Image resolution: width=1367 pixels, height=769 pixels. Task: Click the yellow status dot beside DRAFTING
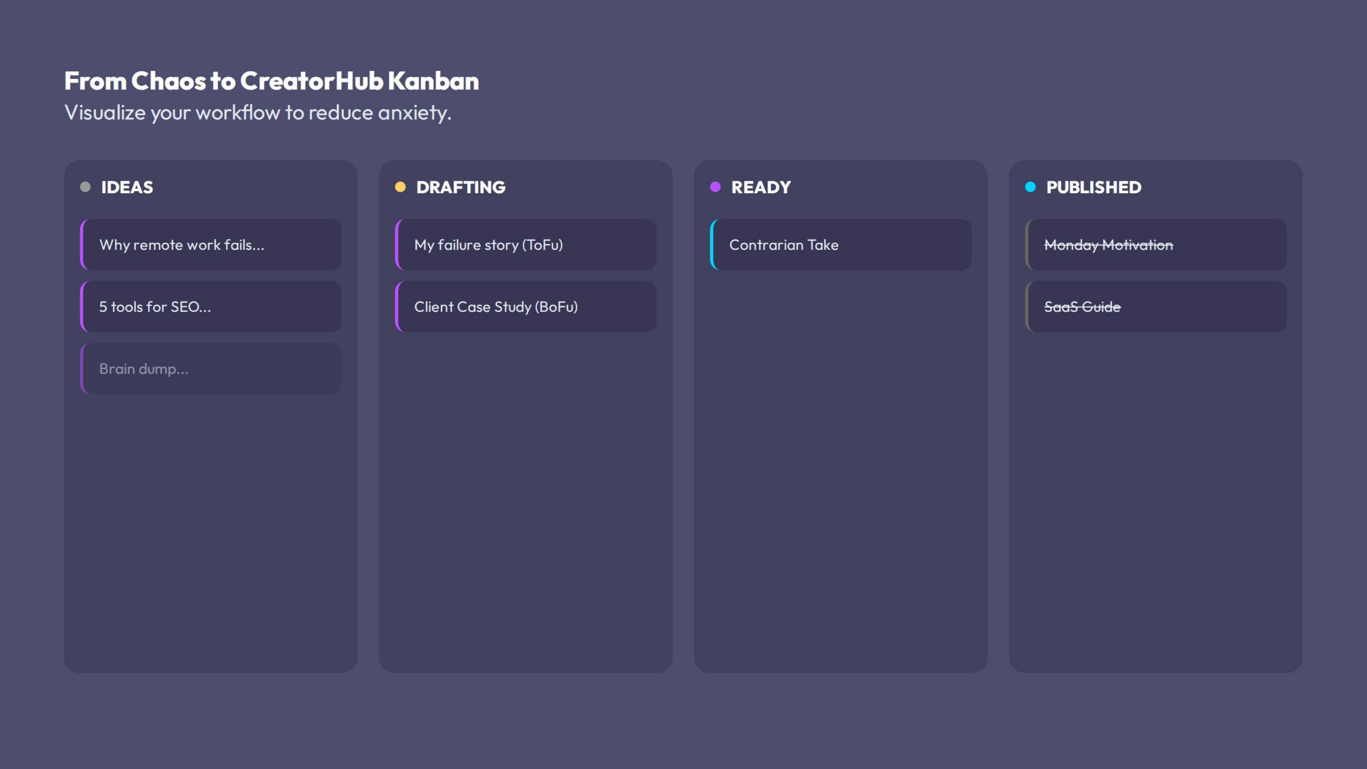(x=400, y=187)
